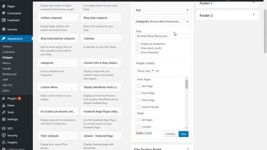Select the Blog Subscriptions (Jetpack) widget

[x=58, y=38]
